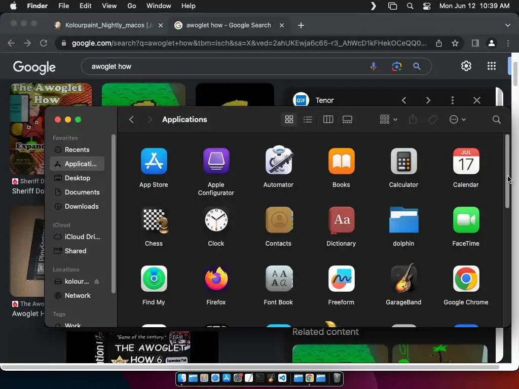This screenshot has height=389, width=519.
Task: Open the App Store application
Action: coord(154,161)
